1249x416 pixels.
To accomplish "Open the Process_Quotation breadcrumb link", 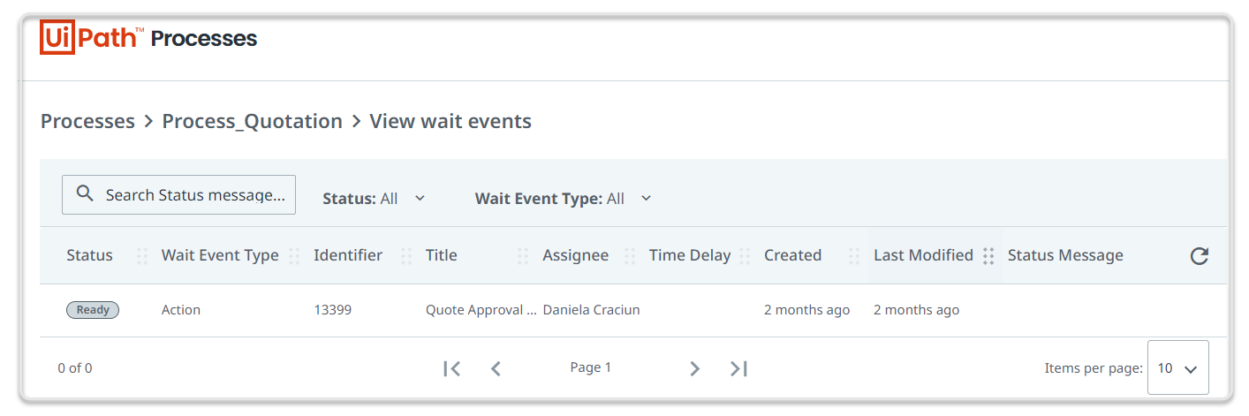I will (252, 121).
